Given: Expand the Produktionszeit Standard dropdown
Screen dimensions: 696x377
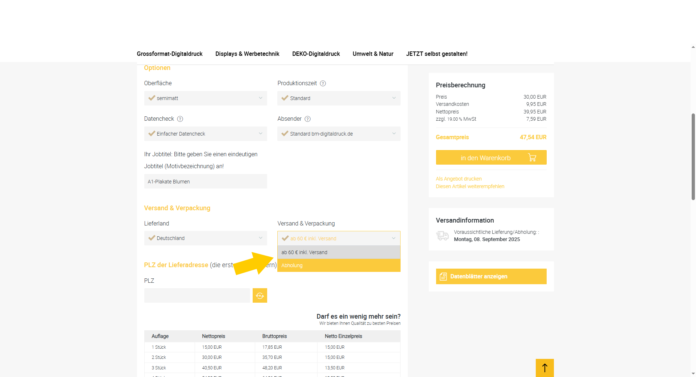Looking at the screenshot, I should tap(339, 98).
